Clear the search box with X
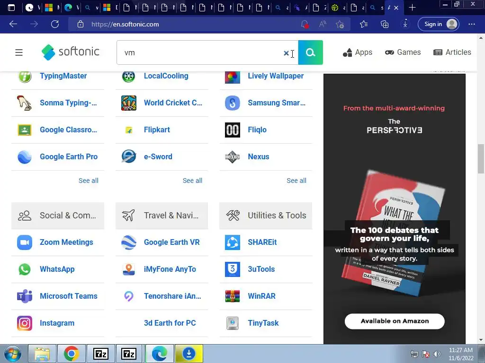The image size is (485, 363). (x=286, y=53)
